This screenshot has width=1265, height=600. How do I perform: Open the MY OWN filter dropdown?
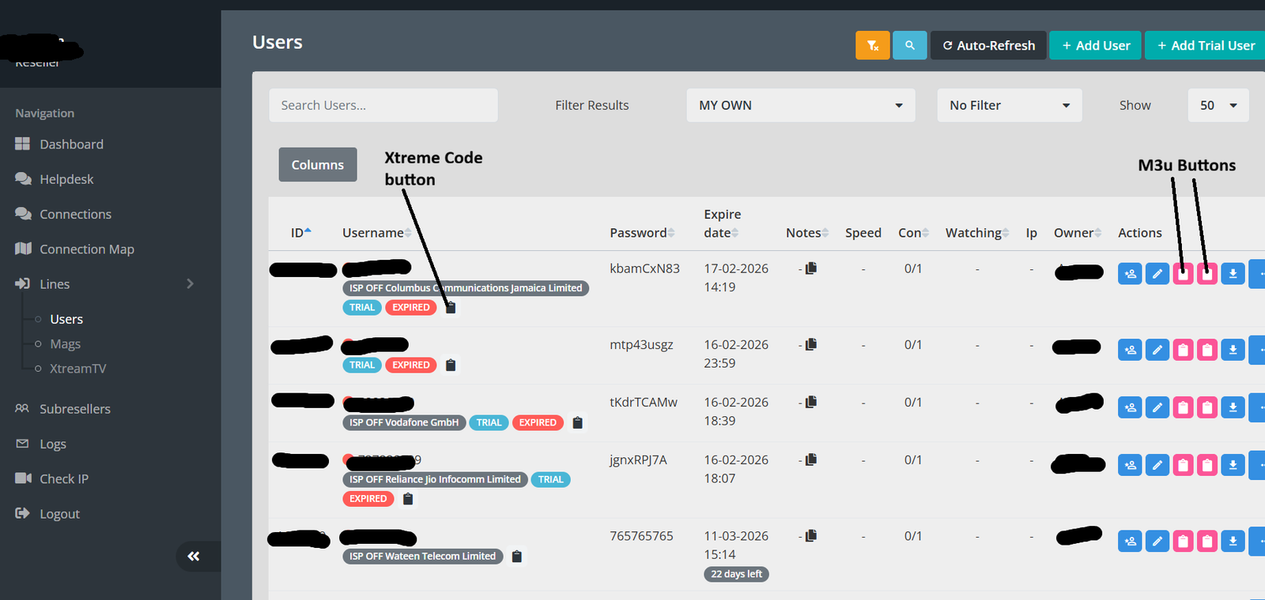click(x=801, y=105)
